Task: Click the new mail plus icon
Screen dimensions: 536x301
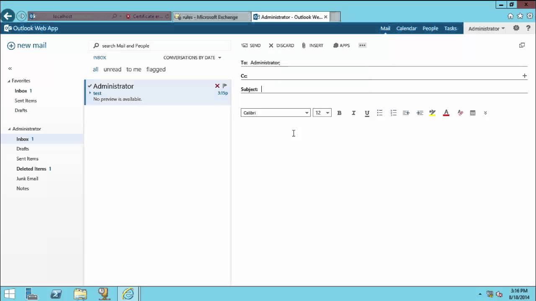Action: [11, 46]
